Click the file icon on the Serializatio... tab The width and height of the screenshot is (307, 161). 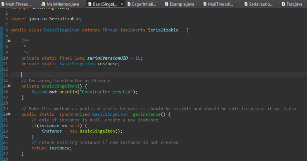[x=246, y=4]
